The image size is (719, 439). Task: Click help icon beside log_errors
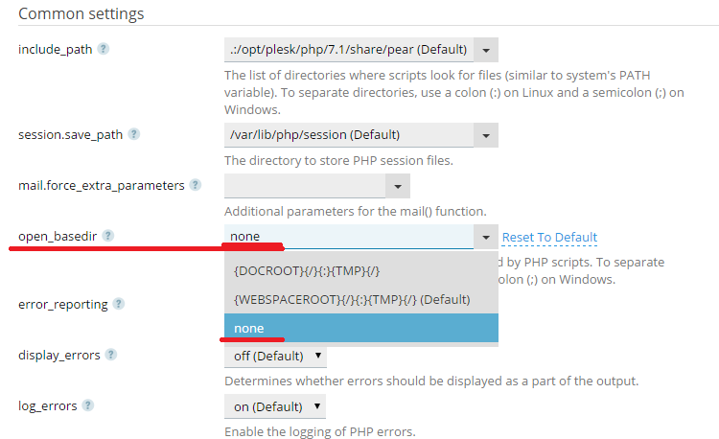click(x=88, y=405)
